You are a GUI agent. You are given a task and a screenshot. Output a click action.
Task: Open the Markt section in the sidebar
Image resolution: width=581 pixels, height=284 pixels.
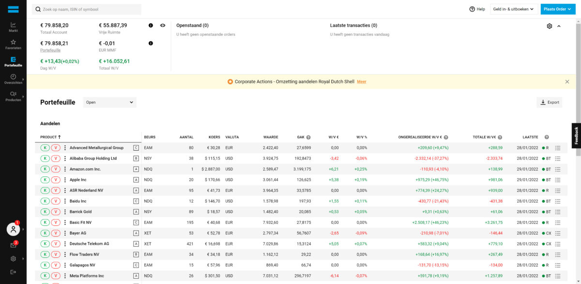[13, 27]
